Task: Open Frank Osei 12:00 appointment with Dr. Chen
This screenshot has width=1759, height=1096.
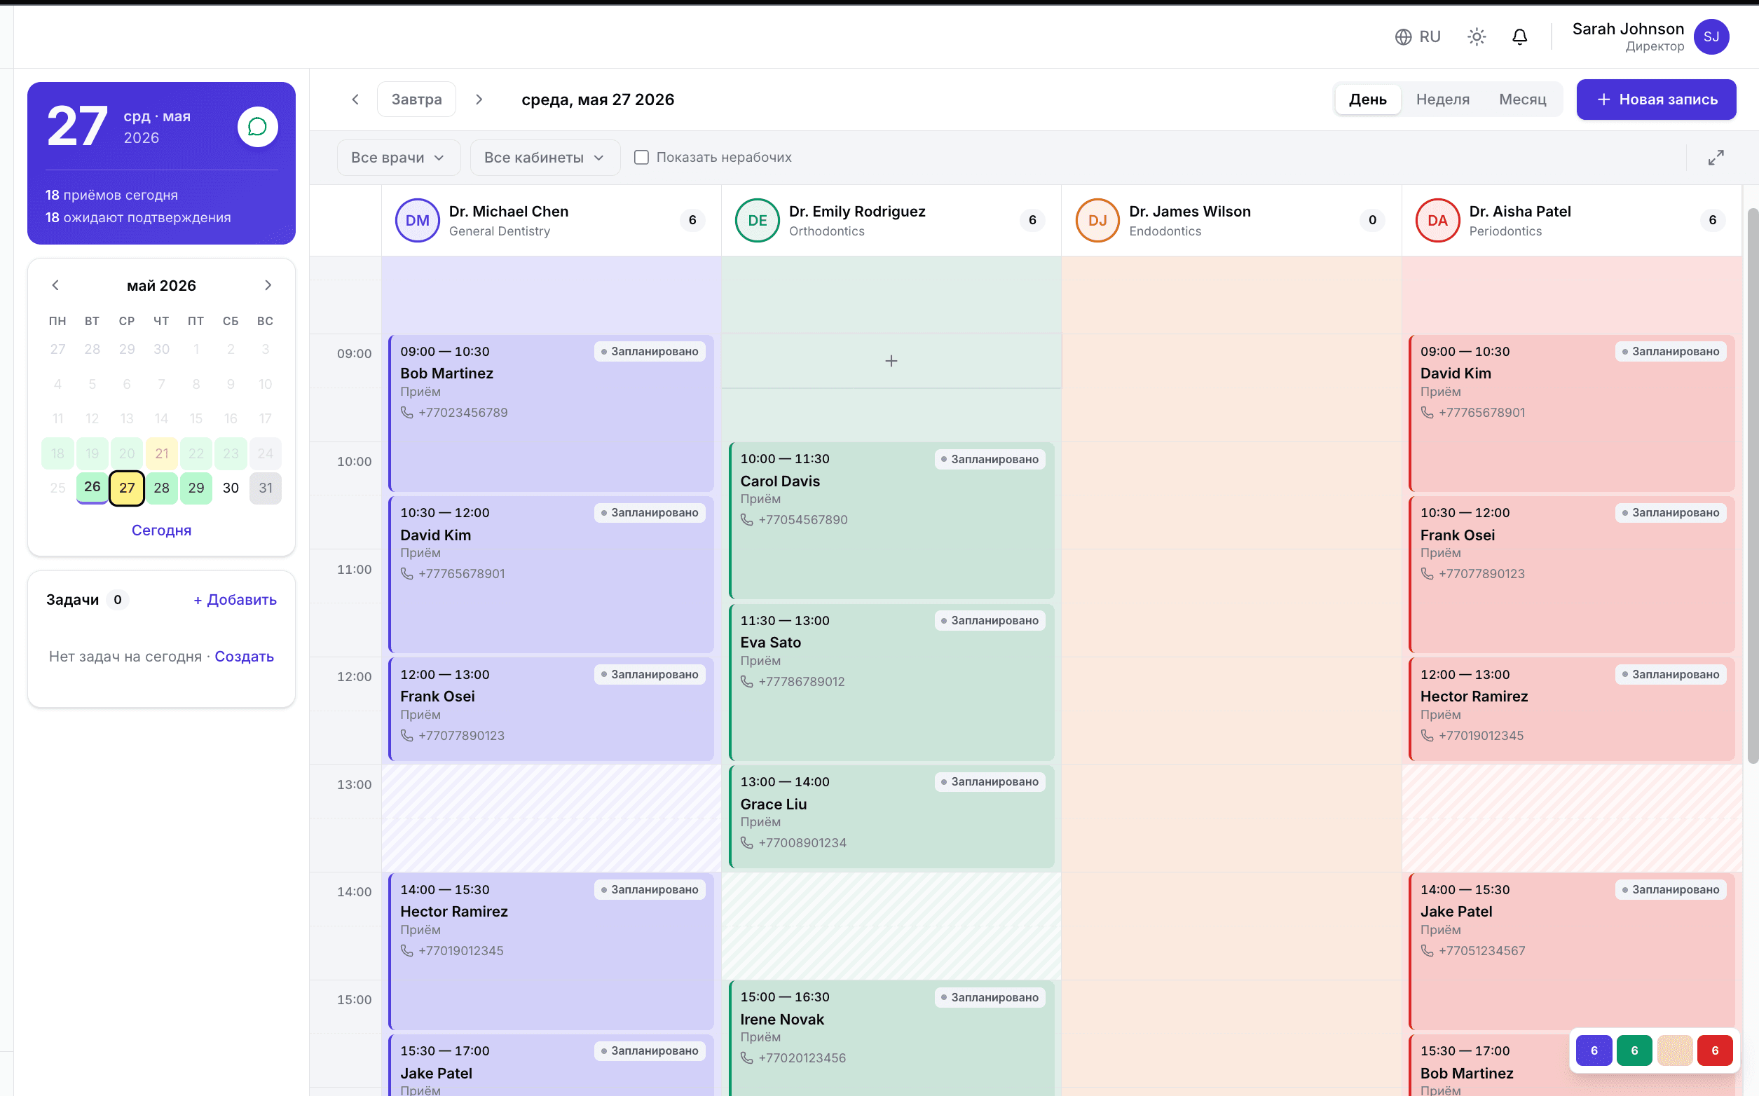Action: [551, 709]
